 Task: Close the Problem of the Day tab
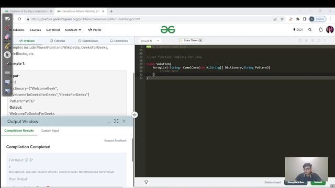pos(51,11)
